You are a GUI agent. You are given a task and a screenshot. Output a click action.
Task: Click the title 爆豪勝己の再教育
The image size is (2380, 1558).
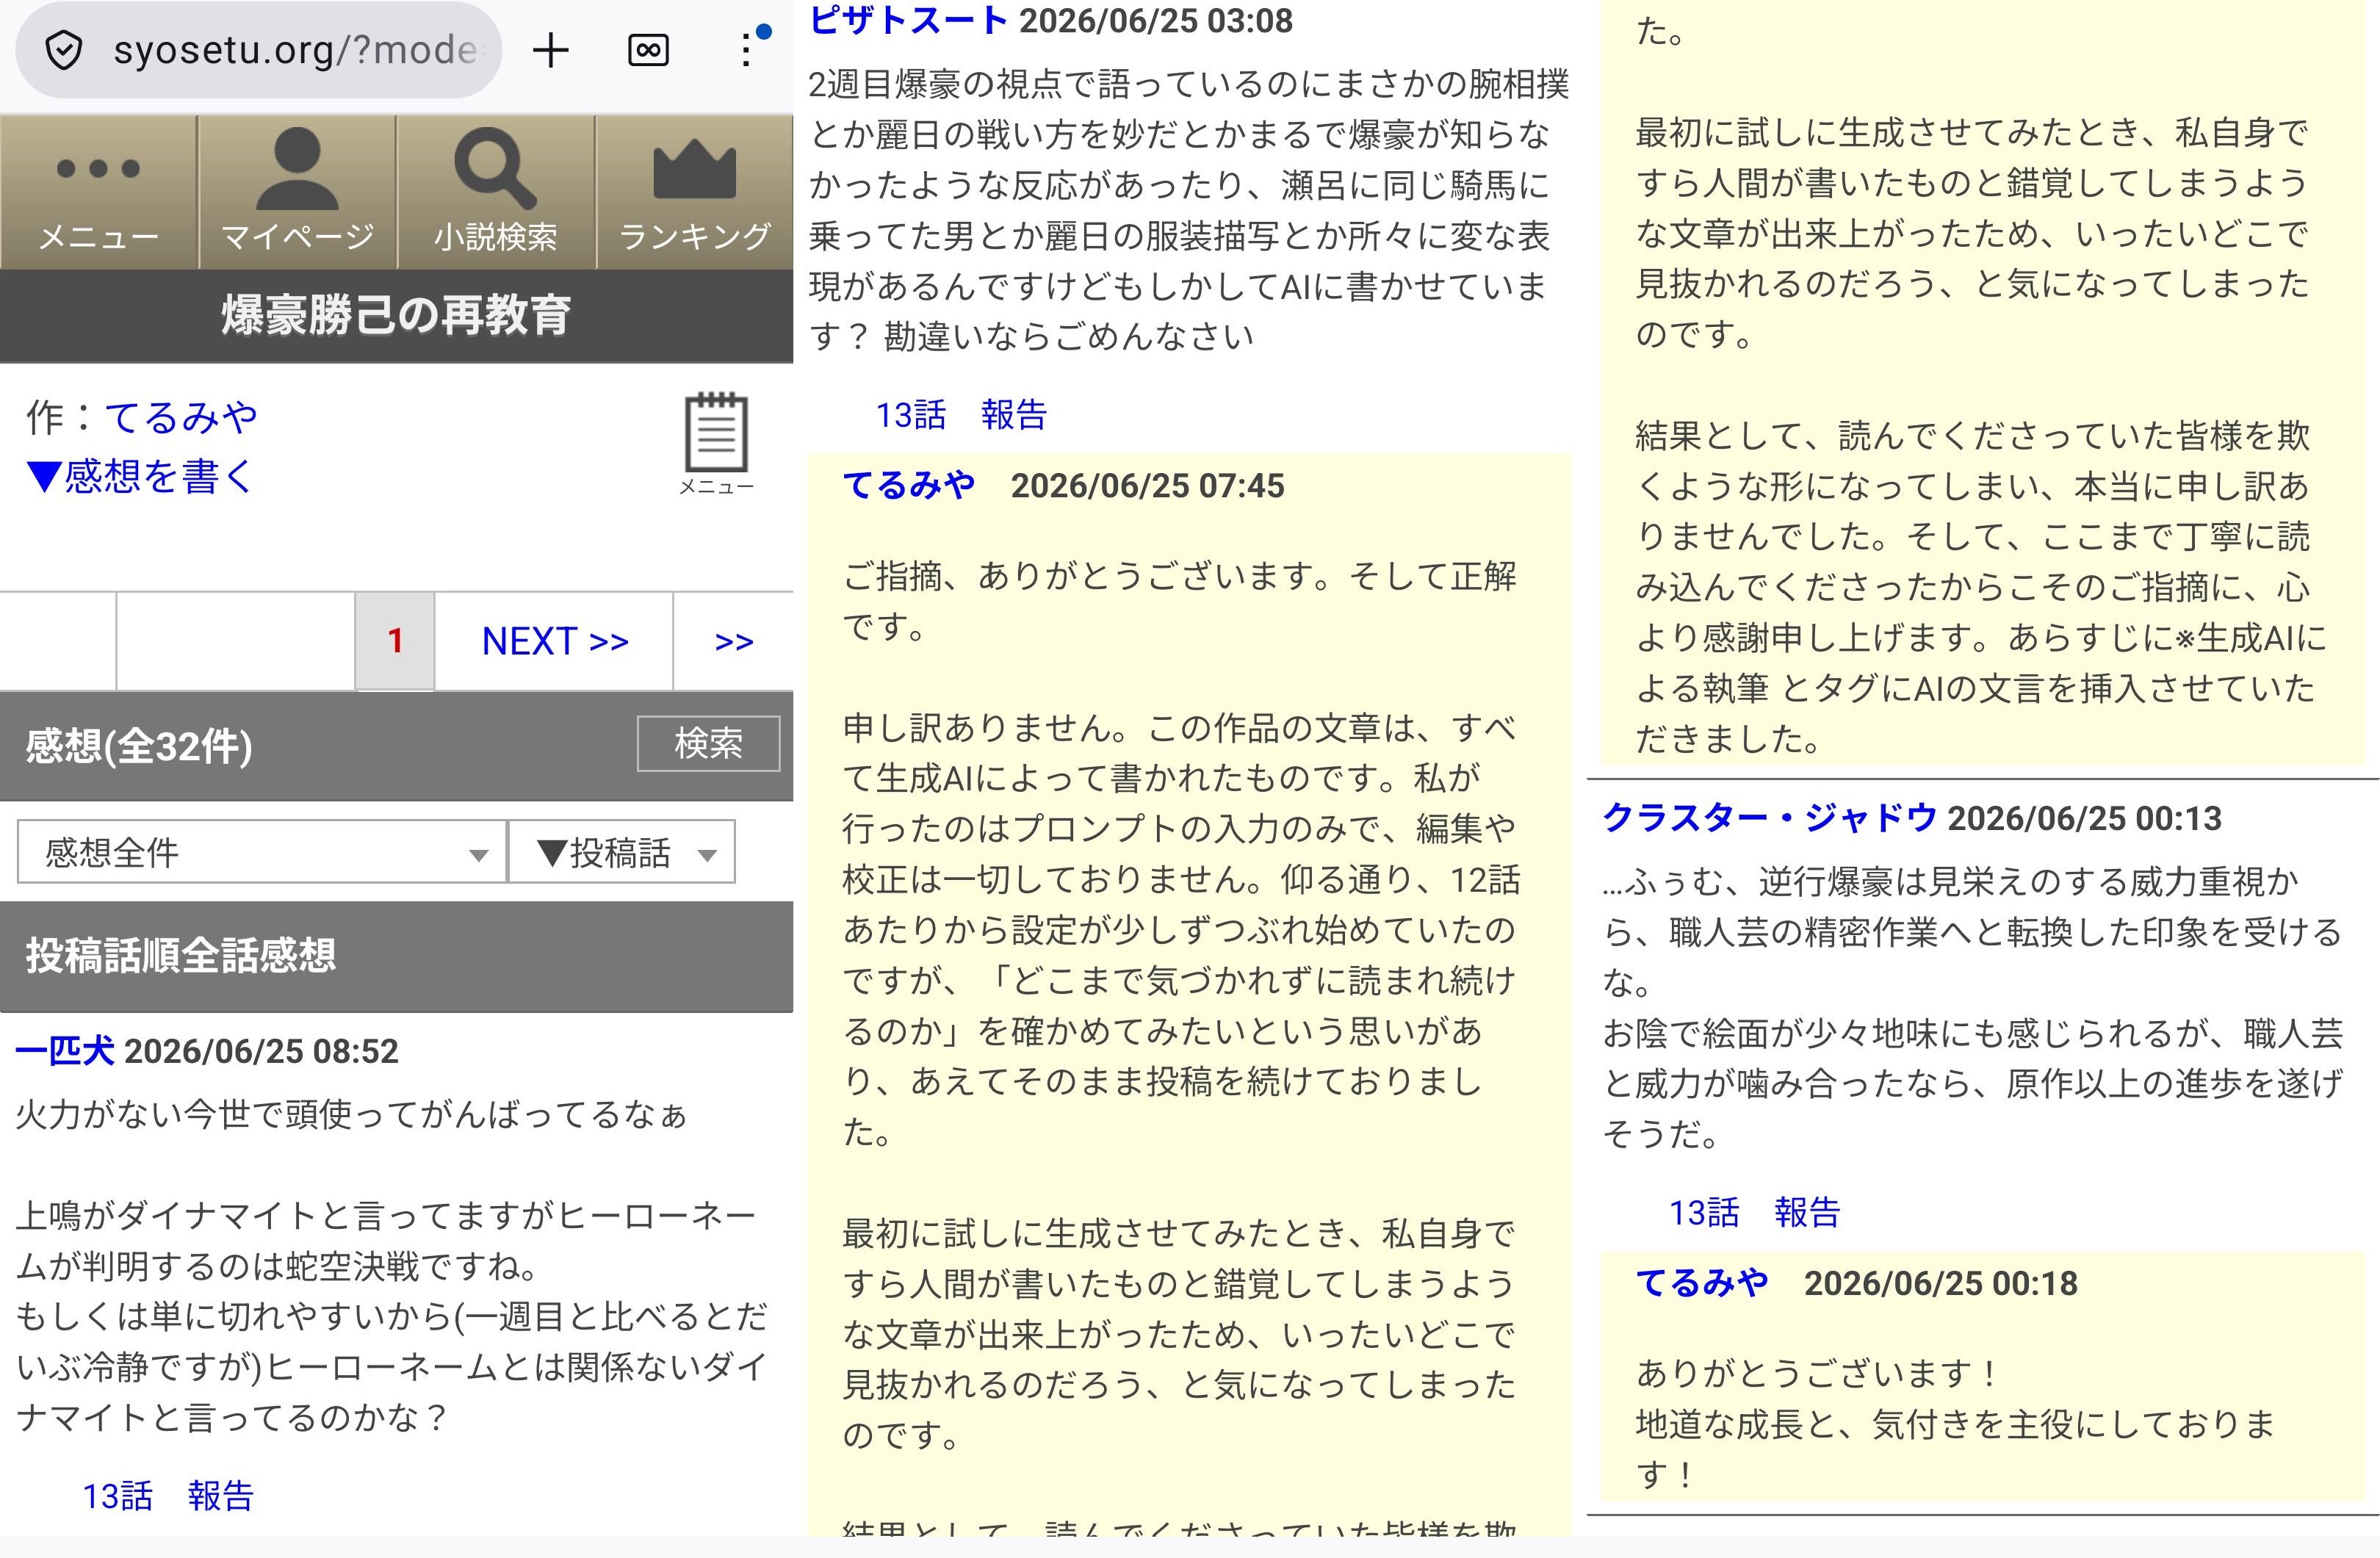click(x=396, y=316)
